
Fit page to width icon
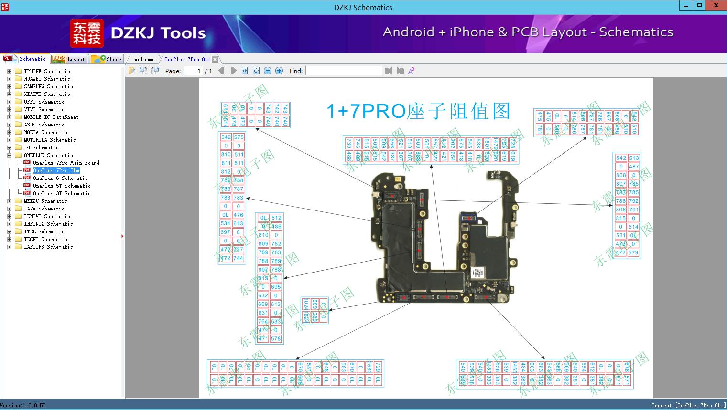pyautogui.click(x=245, y=71)
